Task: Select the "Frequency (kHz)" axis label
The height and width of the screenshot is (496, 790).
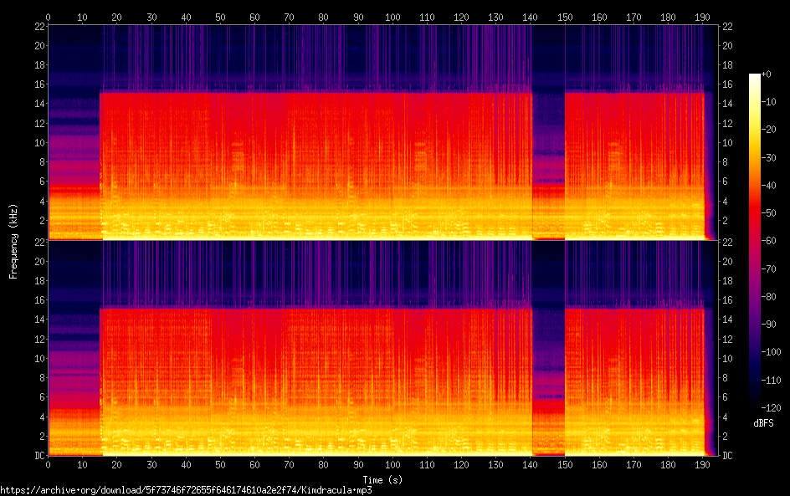Action: tap(13, 241)
